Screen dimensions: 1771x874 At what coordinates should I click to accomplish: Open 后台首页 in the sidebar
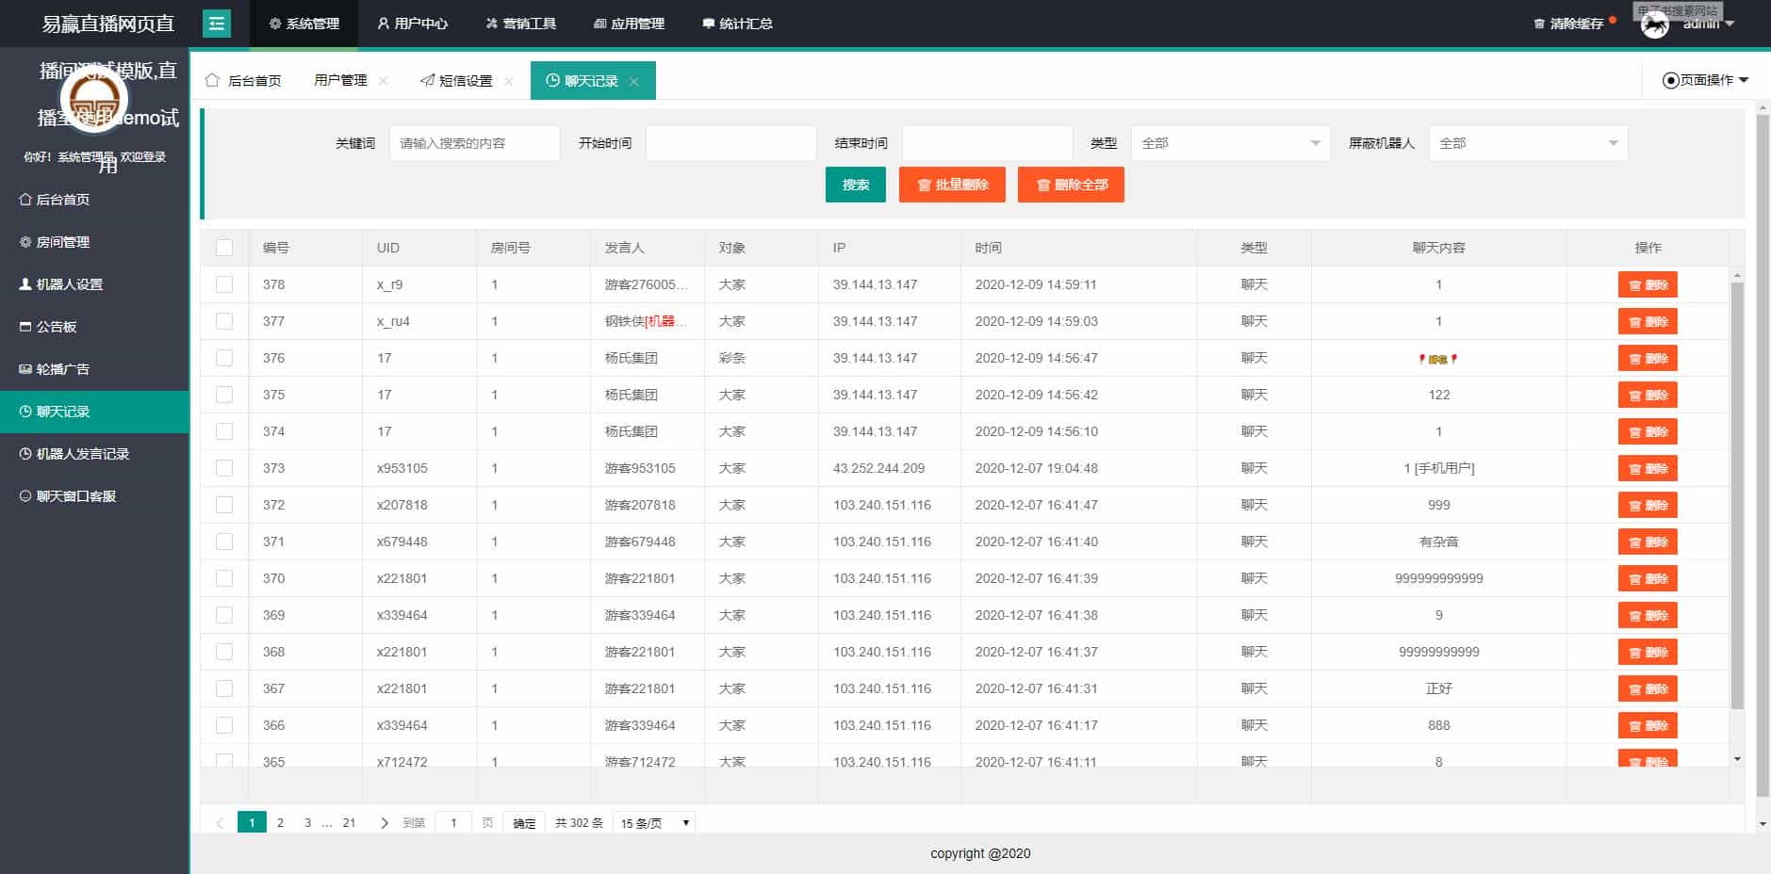(x=94, y=200)
